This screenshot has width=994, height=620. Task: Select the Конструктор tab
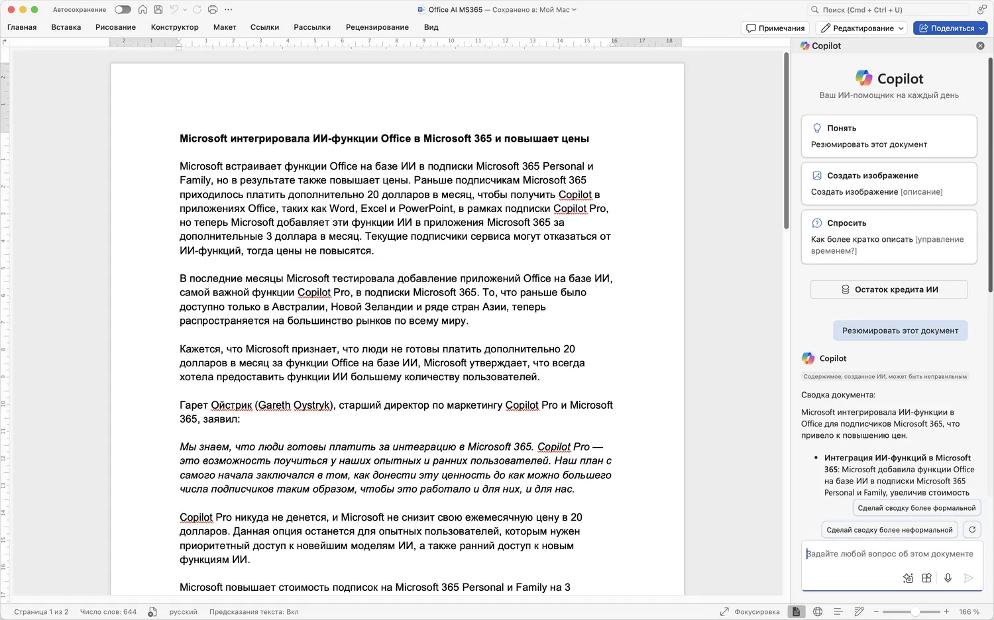pyautogui.click(x=175, y=28)
